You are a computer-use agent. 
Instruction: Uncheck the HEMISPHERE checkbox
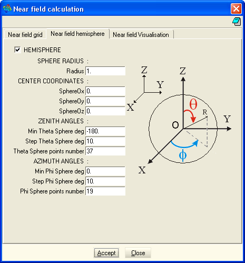pos(17,50)
